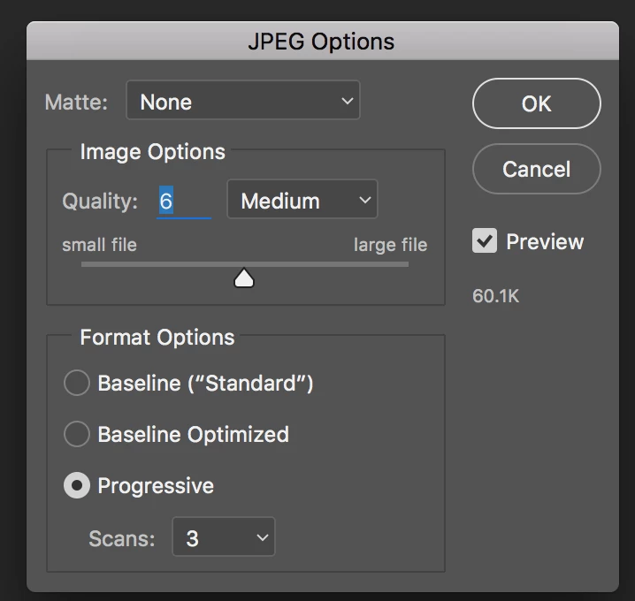Select Baseline ("Standard") format option
Screen dimensions: 635x601
pos(77,383)
